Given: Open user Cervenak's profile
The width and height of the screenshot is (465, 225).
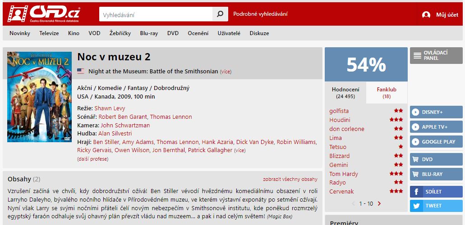Looking at the screenshot, I should pyautogui.click(x=341, y=192).
